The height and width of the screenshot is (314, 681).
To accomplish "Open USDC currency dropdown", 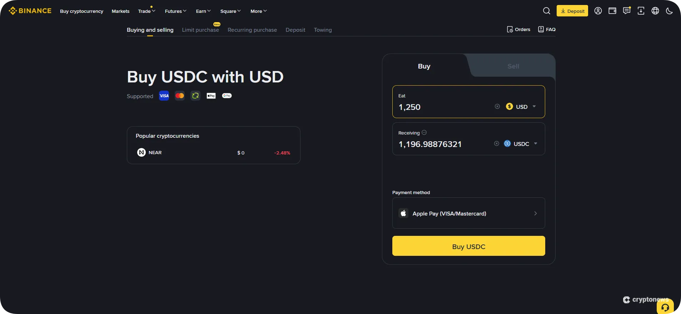I will point(521,143).
